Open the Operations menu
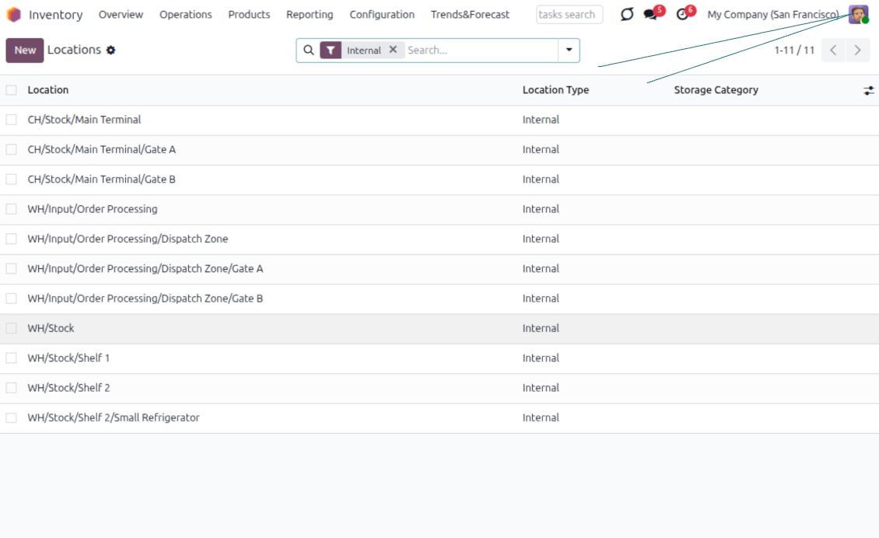This screenshot has width=879, height=538. click(185, 15)
